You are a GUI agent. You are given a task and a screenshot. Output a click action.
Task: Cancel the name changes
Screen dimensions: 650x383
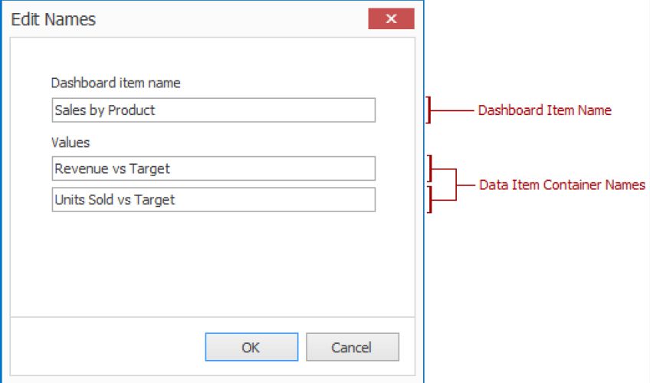352,347
